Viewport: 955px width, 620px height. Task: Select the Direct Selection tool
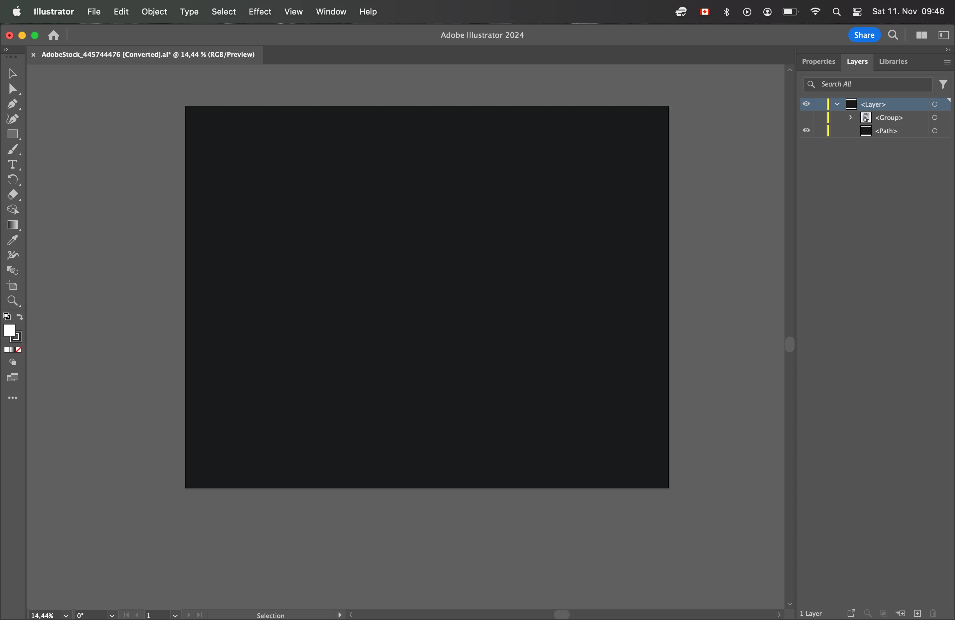[12, 89]
